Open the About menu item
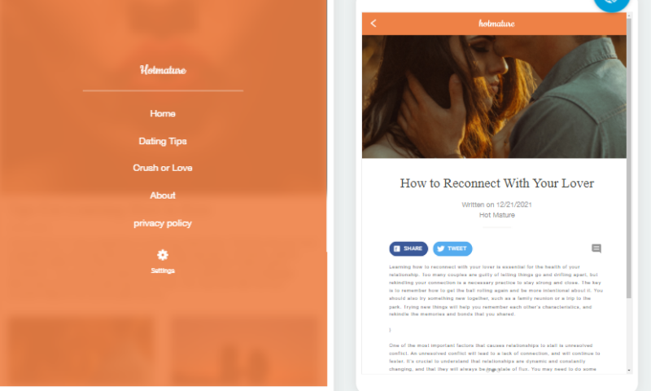 click(x=163, y=195)
